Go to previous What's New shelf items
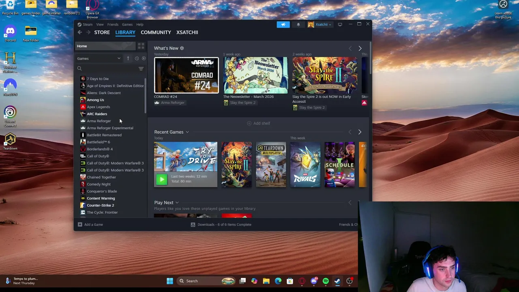The width and height of the screenshot is (519, 292). tap(350, 48)
